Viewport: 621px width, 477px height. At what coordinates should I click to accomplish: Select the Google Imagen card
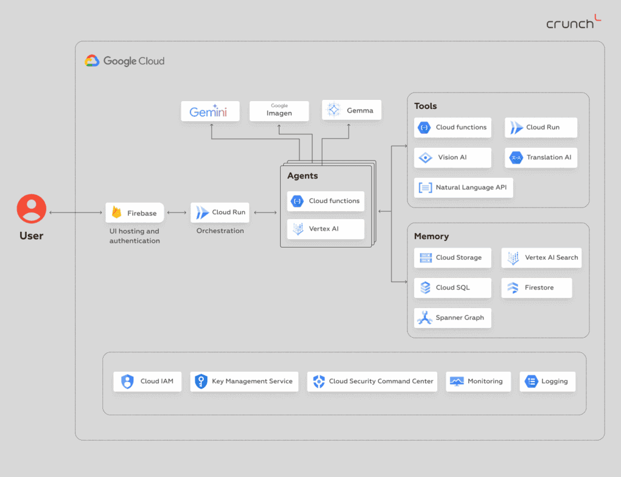tap(279, 111)
